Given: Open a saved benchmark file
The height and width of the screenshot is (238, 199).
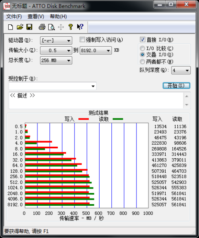Looking at the screenshot, I should [x=20, y=27].
